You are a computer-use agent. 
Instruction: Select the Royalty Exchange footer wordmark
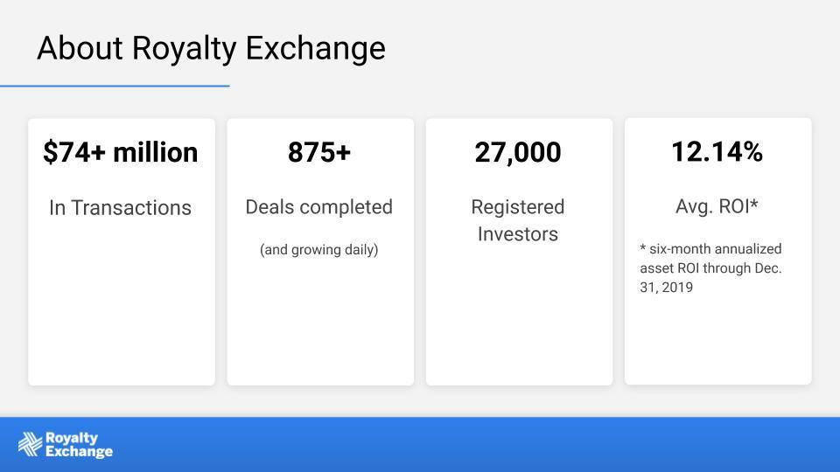(x=79, y=445)
